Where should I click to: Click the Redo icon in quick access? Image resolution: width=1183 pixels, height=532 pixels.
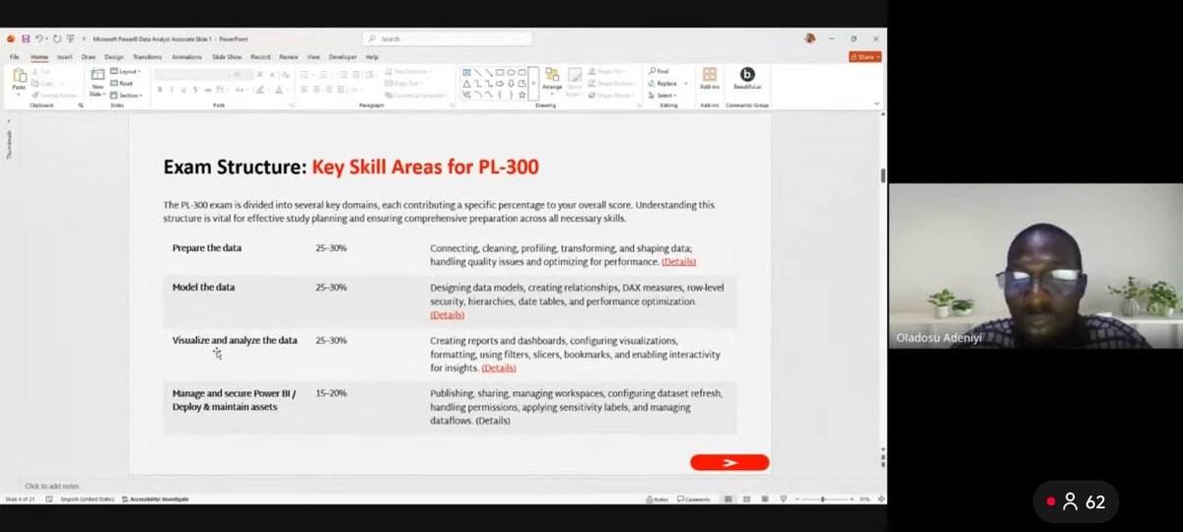[x=57, y=38]
